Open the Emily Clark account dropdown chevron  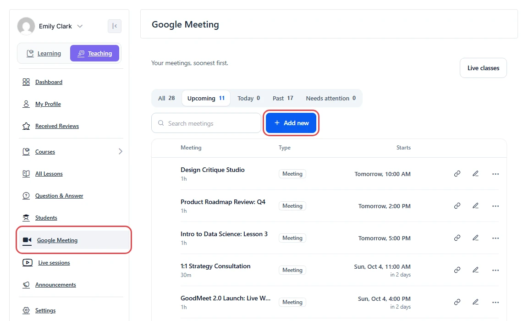pos(80,26)
